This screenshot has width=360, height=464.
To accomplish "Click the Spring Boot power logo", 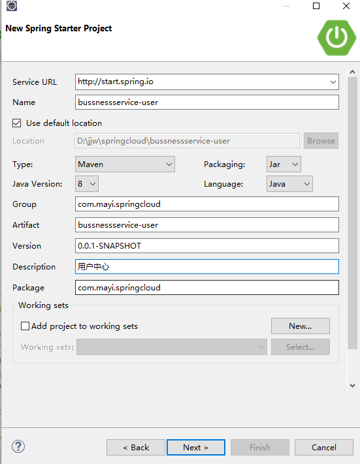I will pyautogui.click(x=336, y=38).
